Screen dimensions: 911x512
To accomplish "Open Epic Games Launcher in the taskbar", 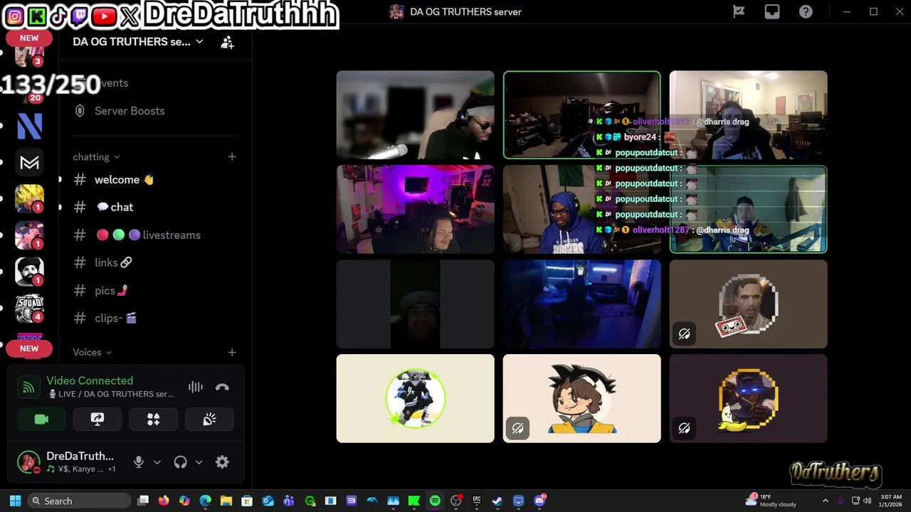I will 477,501.
